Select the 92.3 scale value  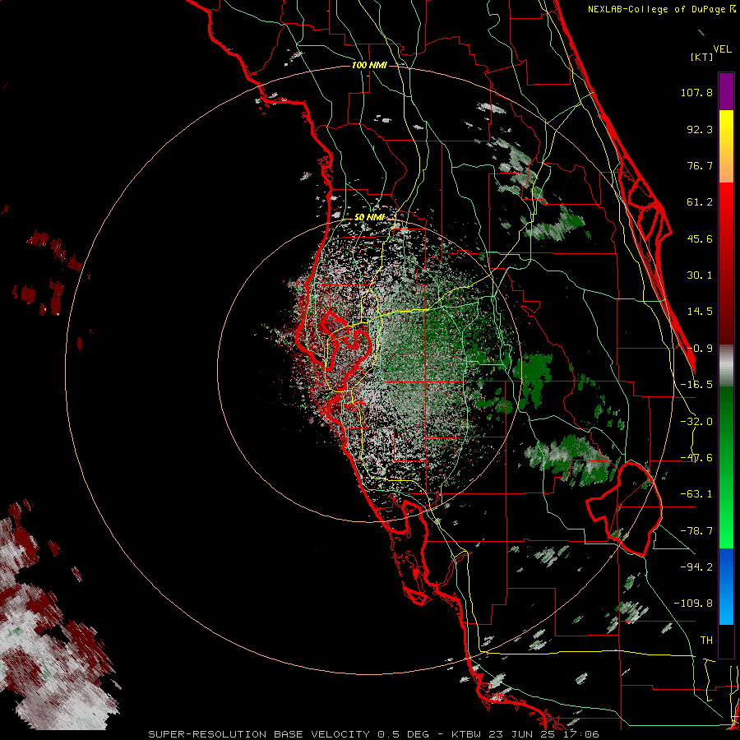click(700, 129)
